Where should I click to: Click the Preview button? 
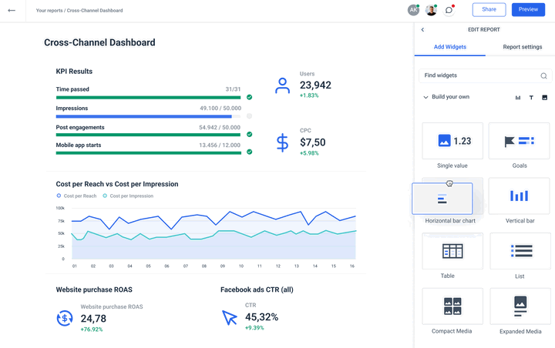pyautogui.click(x=528, y=9)
